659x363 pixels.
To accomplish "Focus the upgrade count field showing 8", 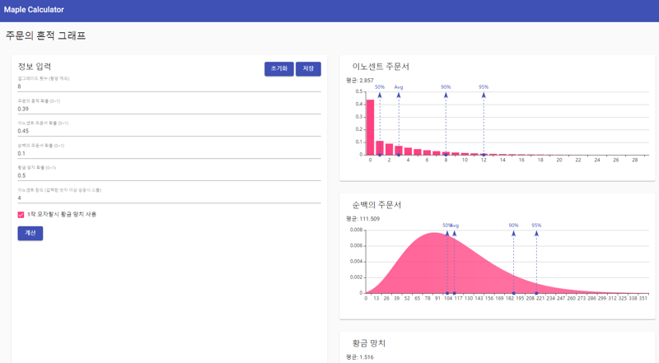I will coord(169,86).
